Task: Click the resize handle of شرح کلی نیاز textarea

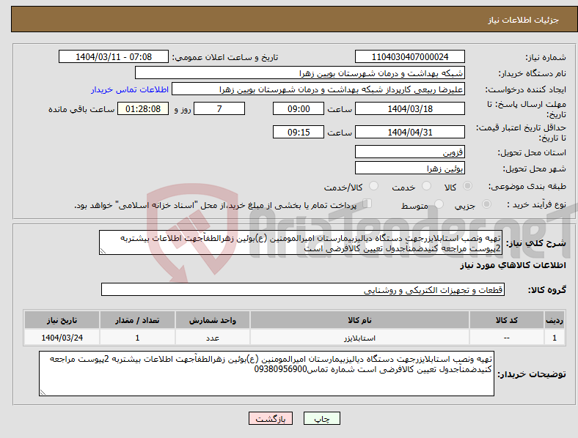Action: (103, 251)
